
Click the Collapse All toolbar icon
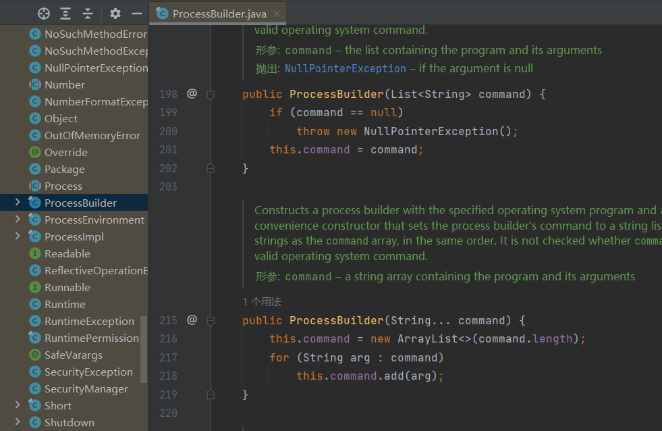coord(87,14)
